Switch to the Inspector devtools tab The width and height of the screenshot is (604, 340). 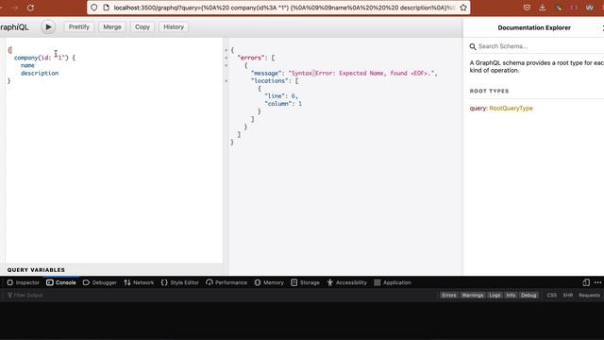coord(23,282)
